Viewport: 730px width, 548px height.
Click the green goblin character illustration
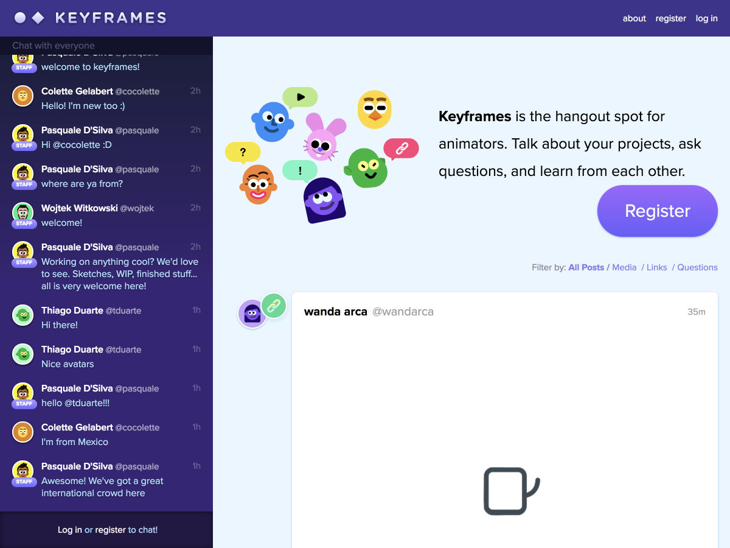tap(367, 168)
